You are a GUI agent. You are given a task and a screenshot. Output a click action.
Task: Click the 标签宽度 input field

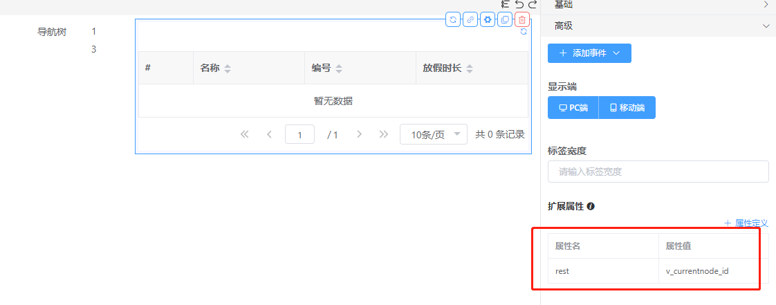pyautogui.click(x=658, y=172)
